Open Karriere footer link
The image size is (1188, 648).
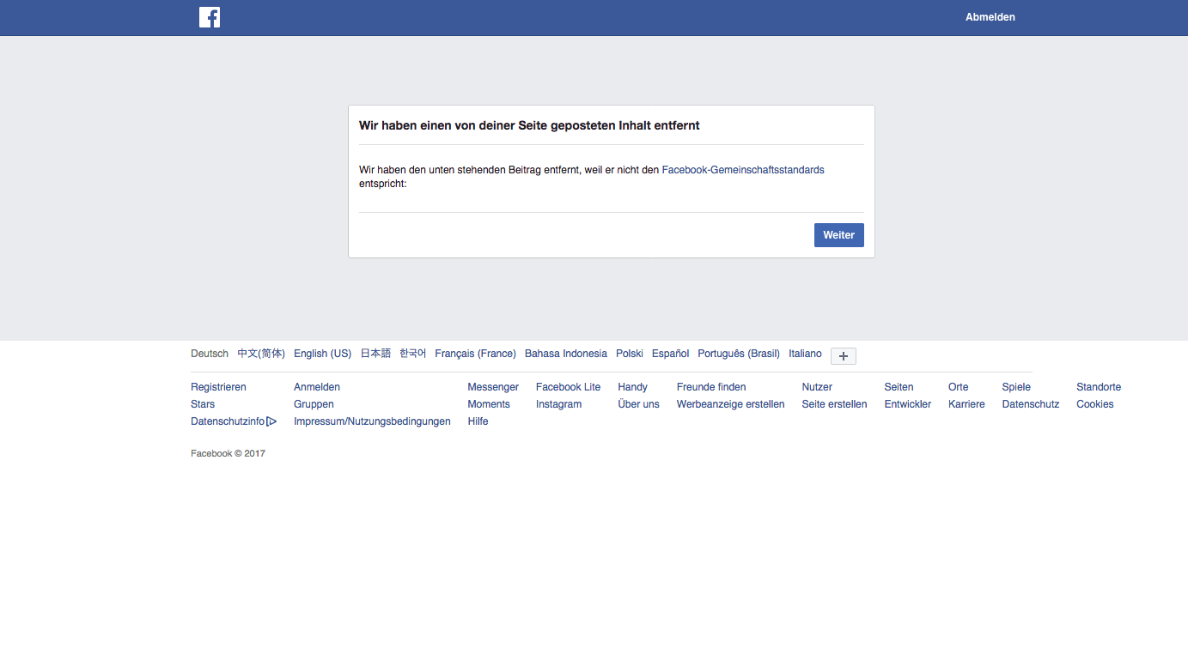click(966, 404)
